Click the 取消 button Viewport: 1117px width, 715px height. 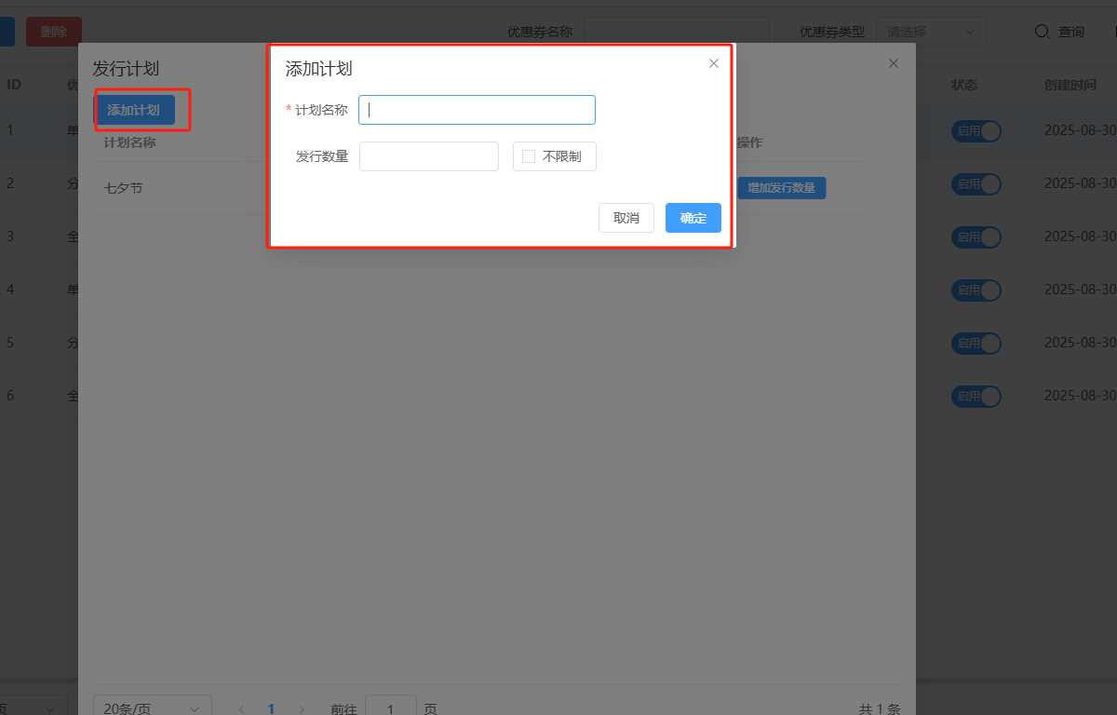click(x=626, y=218)
